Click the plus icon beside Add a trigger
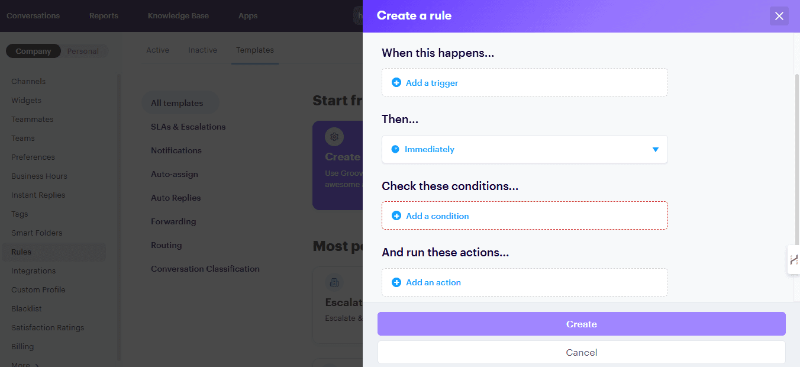 pos(396,83)
